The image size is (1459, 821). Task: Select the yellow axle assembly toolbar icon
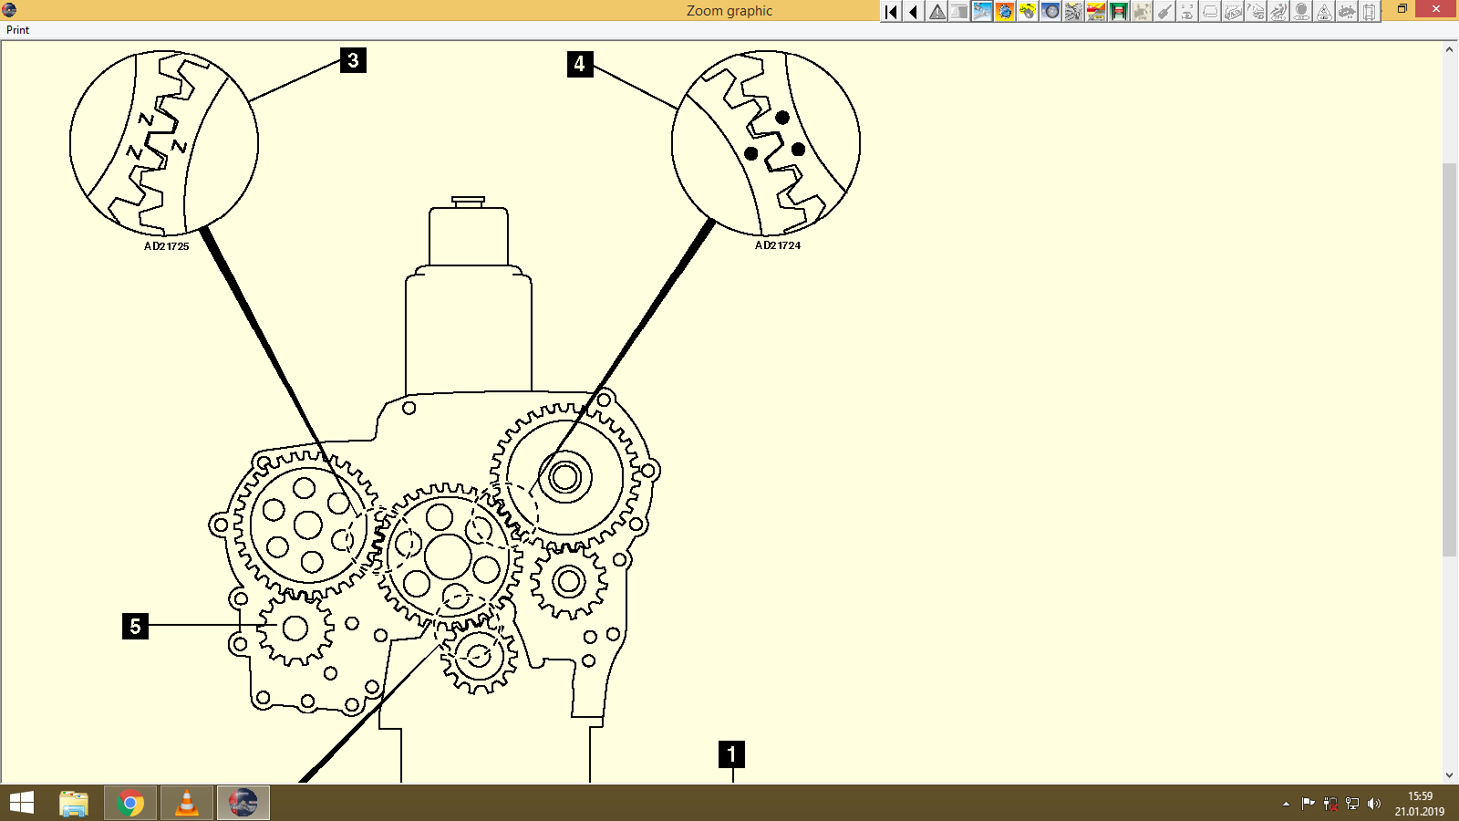pyautogui.click(x=1026, y=12)
